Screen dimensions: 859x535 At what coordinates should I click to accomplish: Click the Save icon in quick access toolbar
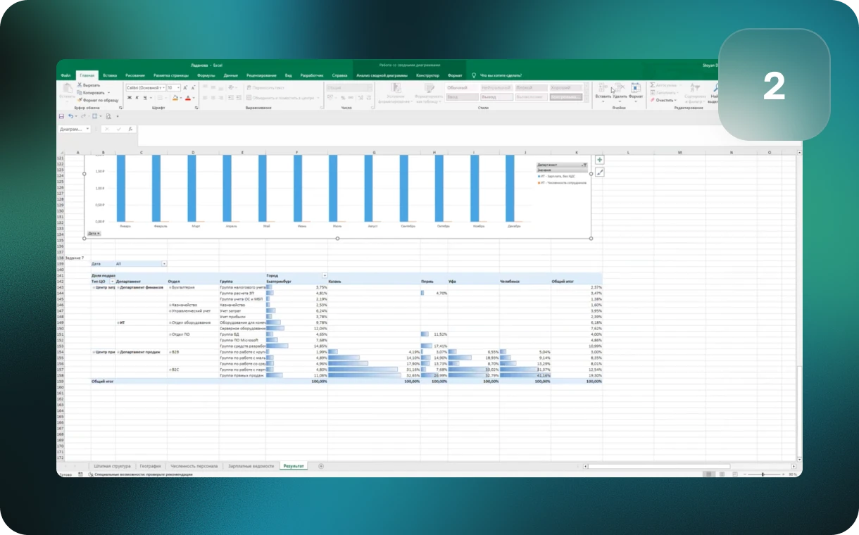click(61, 116)
